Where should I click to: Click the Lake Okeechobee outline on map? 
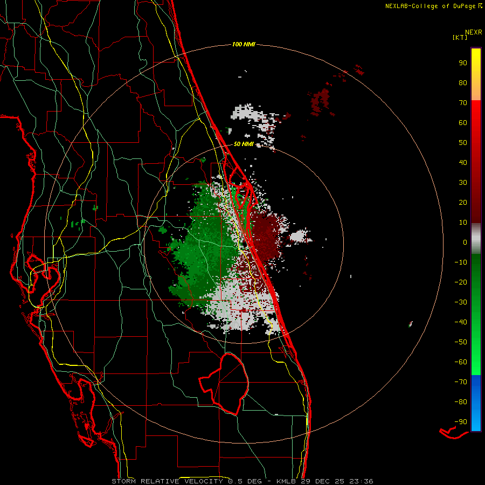click(223, 384)
